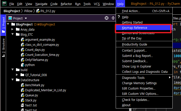Select Stack.py in the tree

[x=31, y=100]
